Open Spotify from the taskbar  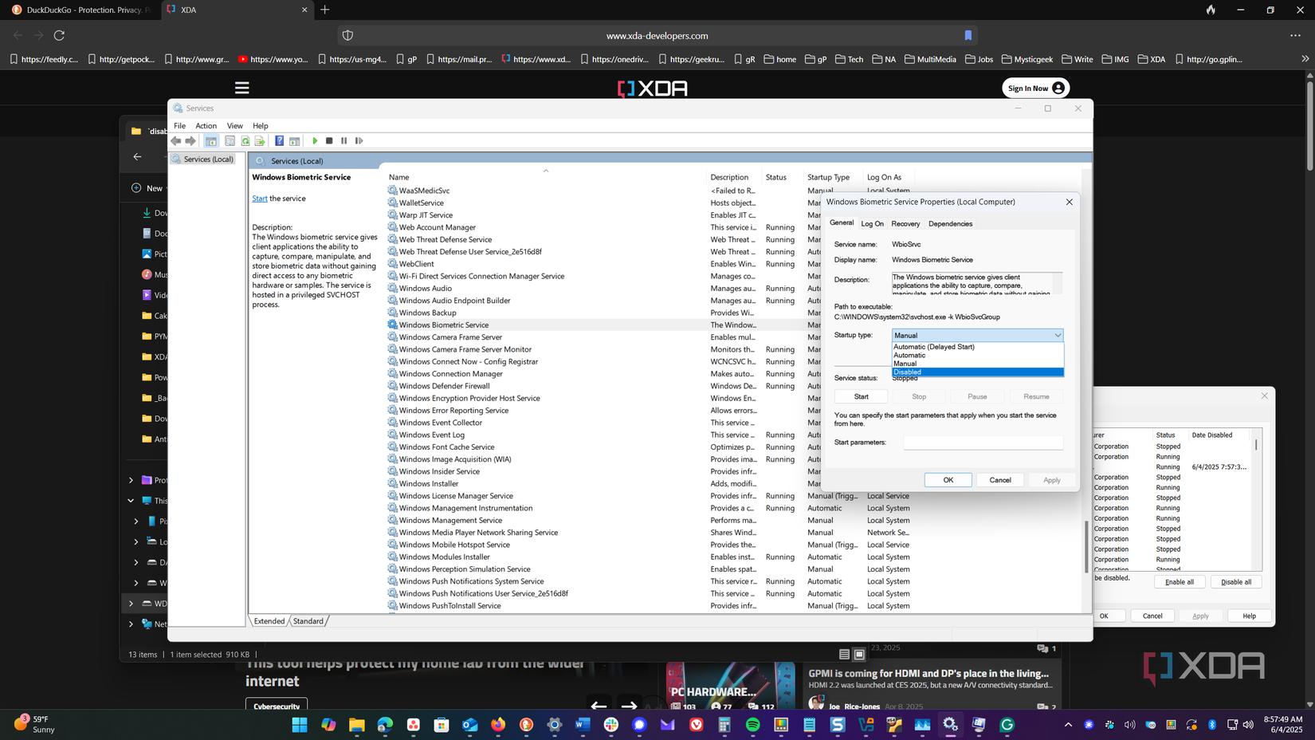pos(753,725)
